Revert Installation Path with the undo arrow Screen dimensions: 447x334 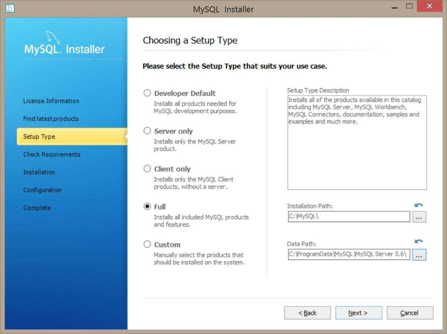point(419,205)
